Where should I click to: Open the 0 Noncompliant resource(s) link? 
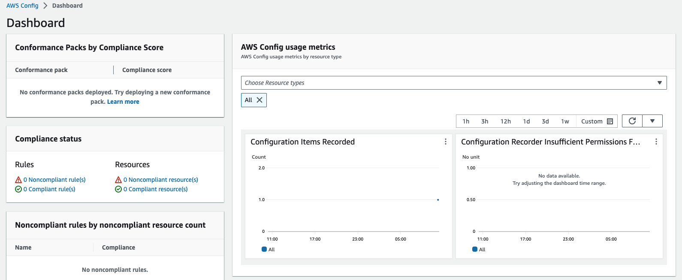pyautogui.click(x=161, y=180)
